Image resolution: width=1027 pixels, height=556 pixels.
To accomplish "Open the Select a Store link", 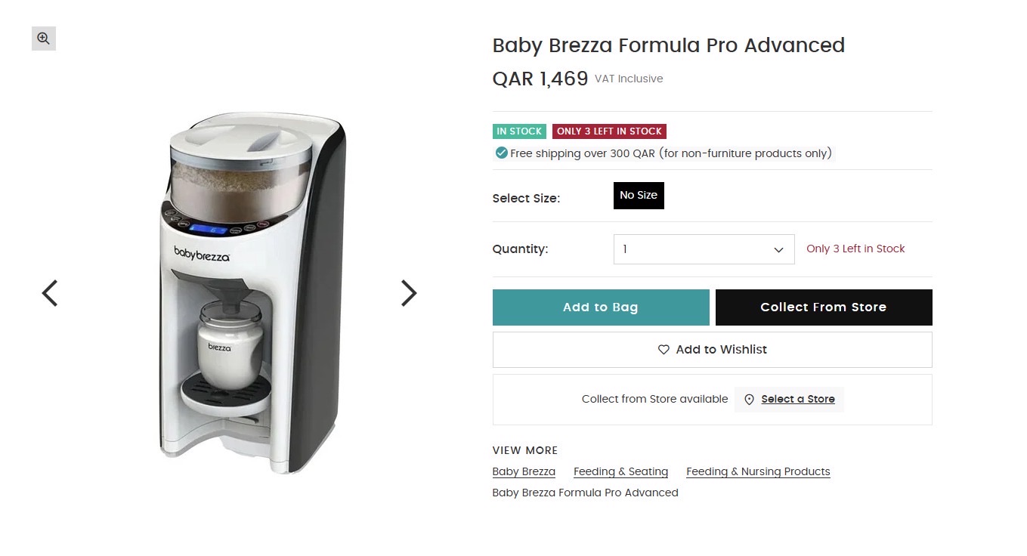I will tap(798, 400).
